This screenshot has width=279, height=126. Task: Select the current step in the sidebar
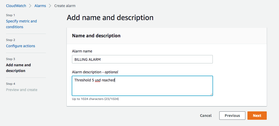click(18, 68)
